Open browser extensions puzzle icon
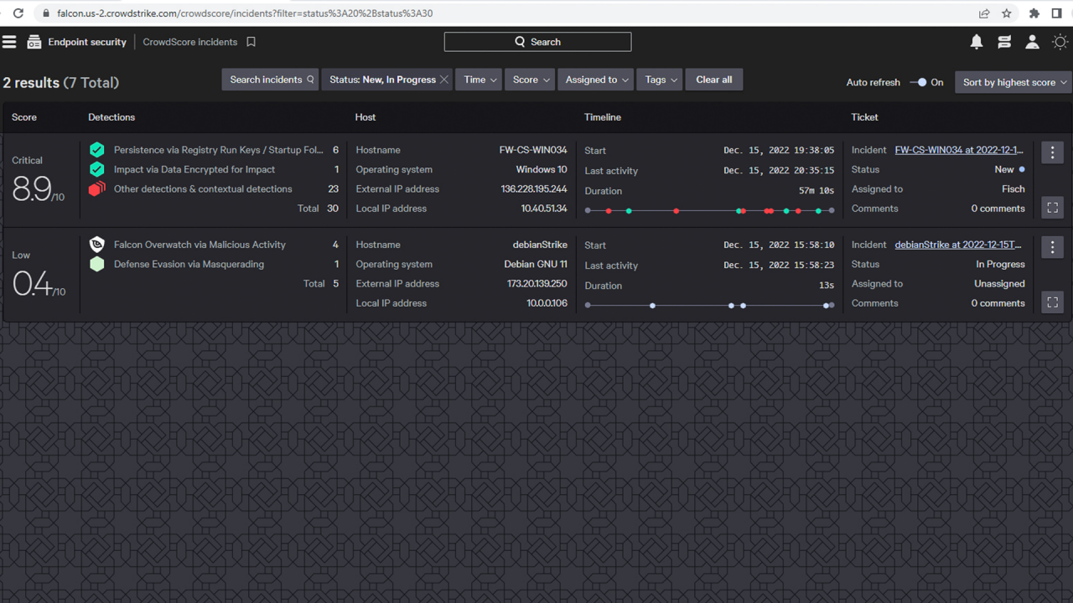This screenshot has width=1073, height=603. tap(1034, 13)
